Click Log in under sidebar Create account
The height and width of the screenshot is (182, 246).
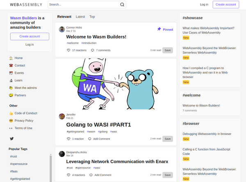pyautogui.click(x=30, y=45)
